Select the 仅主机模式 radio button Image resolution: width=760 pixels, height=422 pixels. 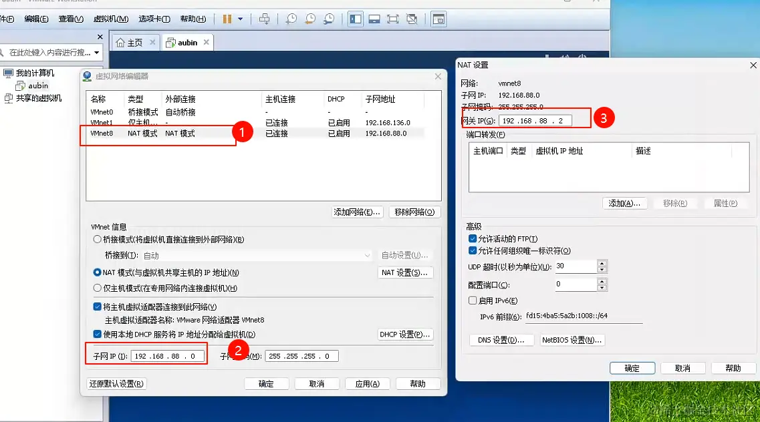point(97,288)
